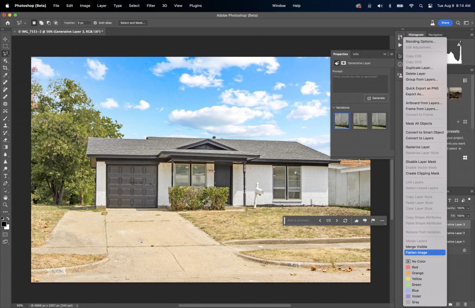Choose Flatten Image from context menu
This screenshot has height=308, width=475.
(x=416, y=253)
